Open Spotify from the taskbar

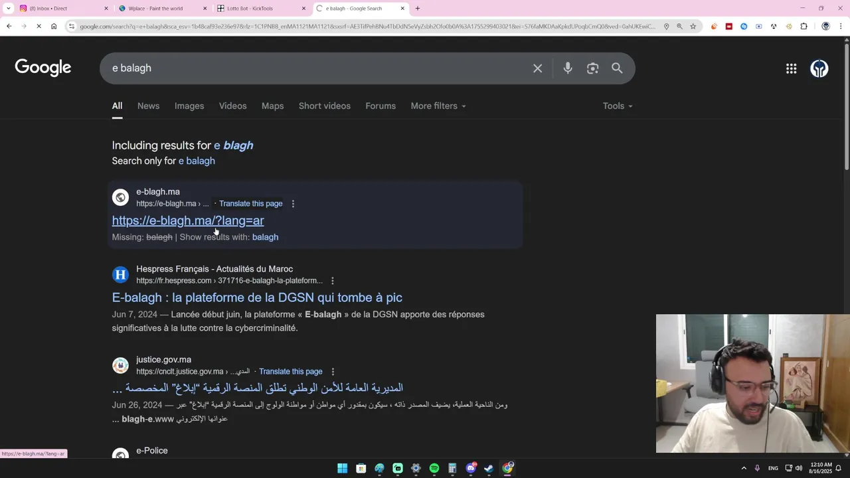click(x=434, y=468)
